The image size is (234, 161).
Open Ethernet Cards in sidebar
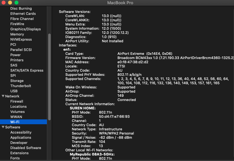coord(23,14)
